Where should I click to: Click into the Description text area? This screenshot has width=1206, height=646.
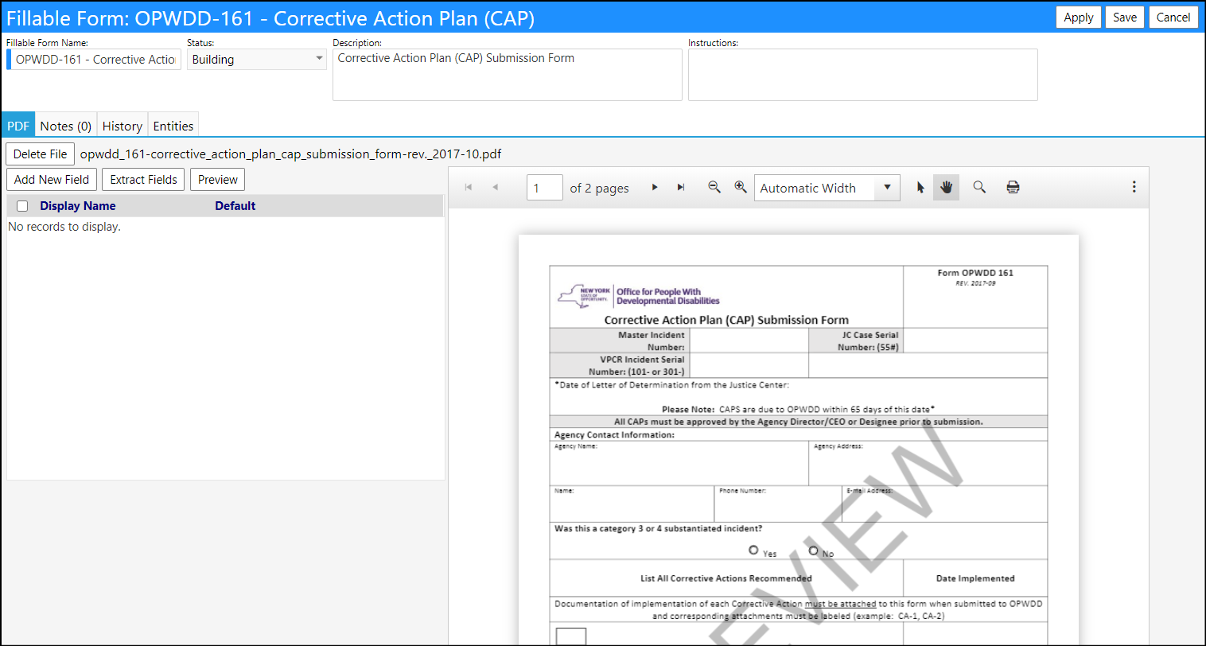pyautogui.click(x=508, y=75)
